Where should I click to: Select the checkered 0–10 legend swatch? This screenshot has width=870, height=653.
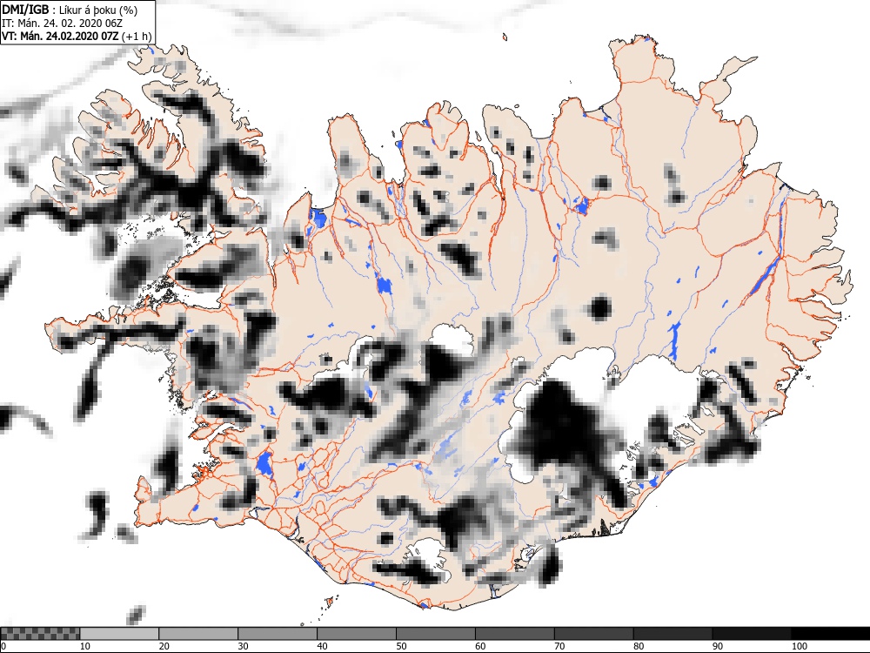click(41, 634)
